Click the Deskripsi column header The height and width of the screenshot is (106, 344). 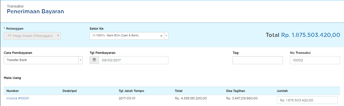click(69, 91)
